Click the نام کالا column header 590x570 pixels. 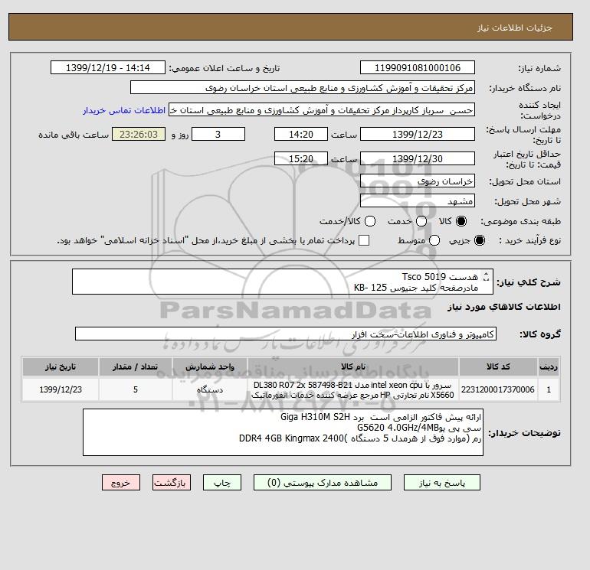coord(353,366)
